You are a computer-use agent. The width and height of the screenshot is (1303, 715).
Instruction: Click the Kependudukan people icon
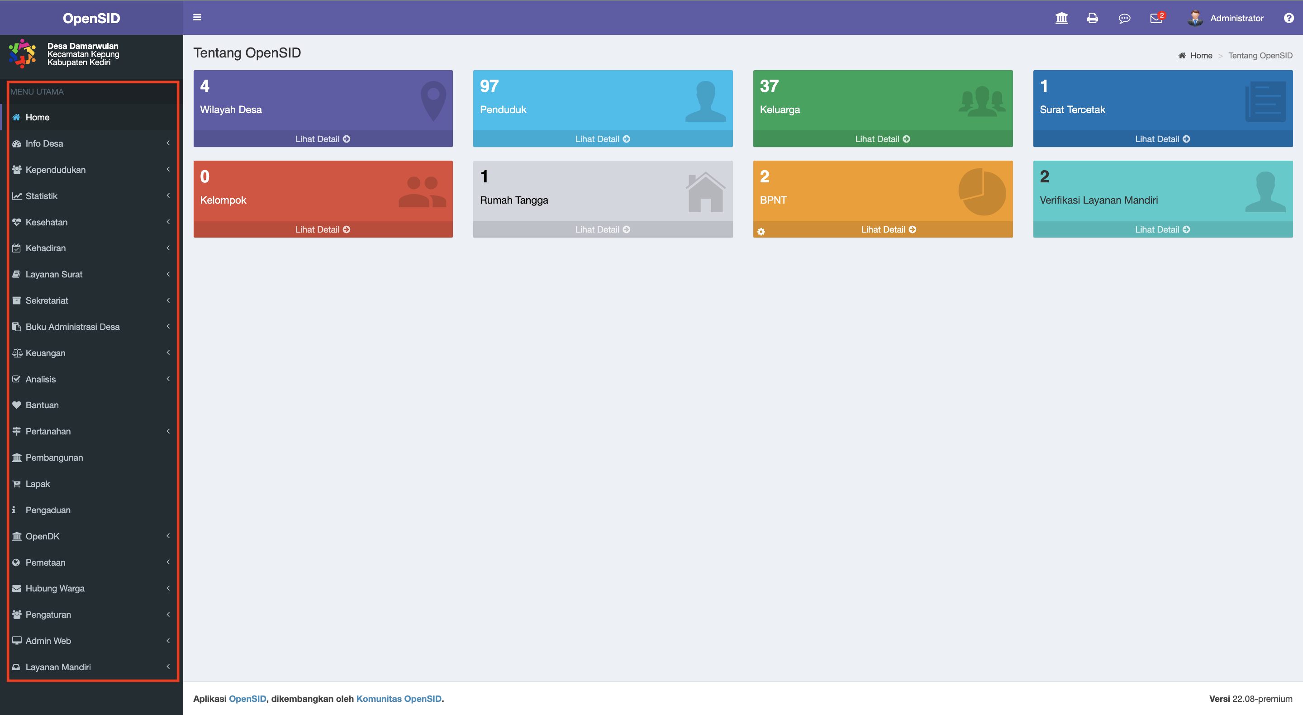pos(16,170)
